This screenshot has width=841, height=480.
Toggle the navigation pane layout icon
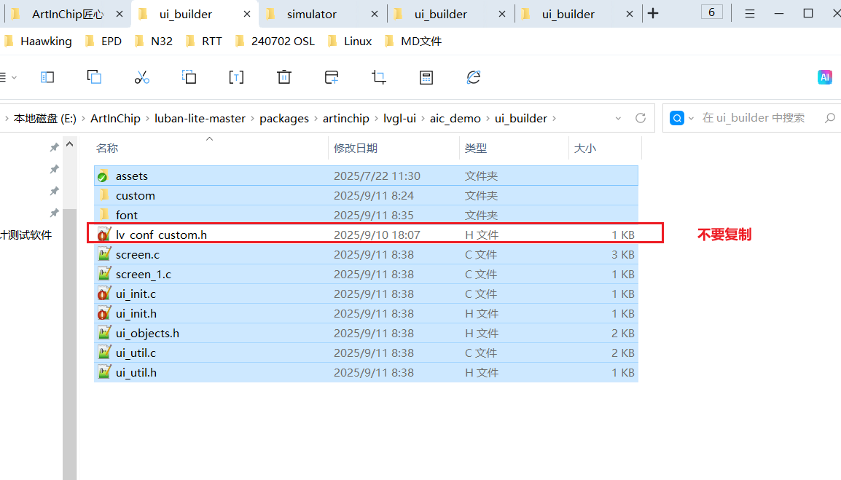click(47, 77)
